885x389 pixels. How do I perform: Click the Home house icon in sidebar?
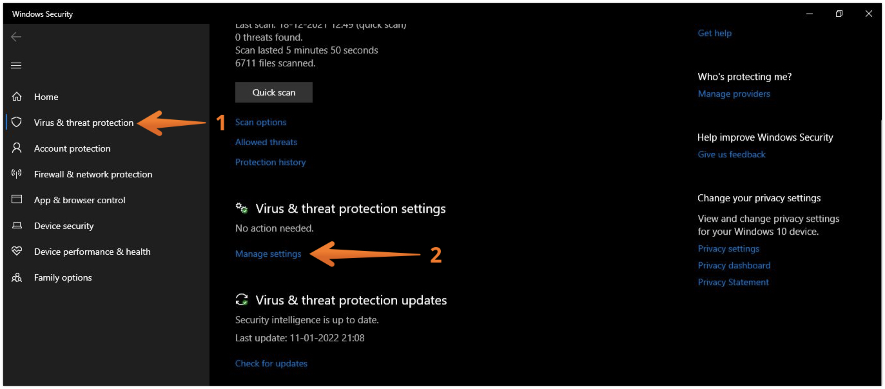pyautogui.click(x=17, y=97)
